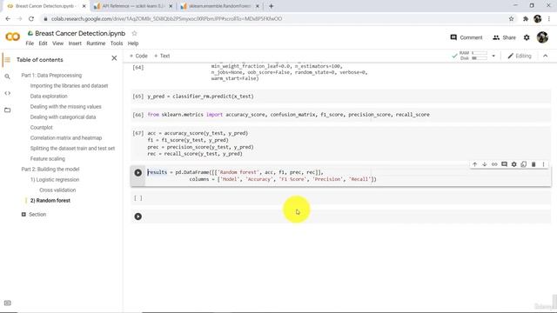Open the Edit menu
Screen dimensions: 557x313
43,43
